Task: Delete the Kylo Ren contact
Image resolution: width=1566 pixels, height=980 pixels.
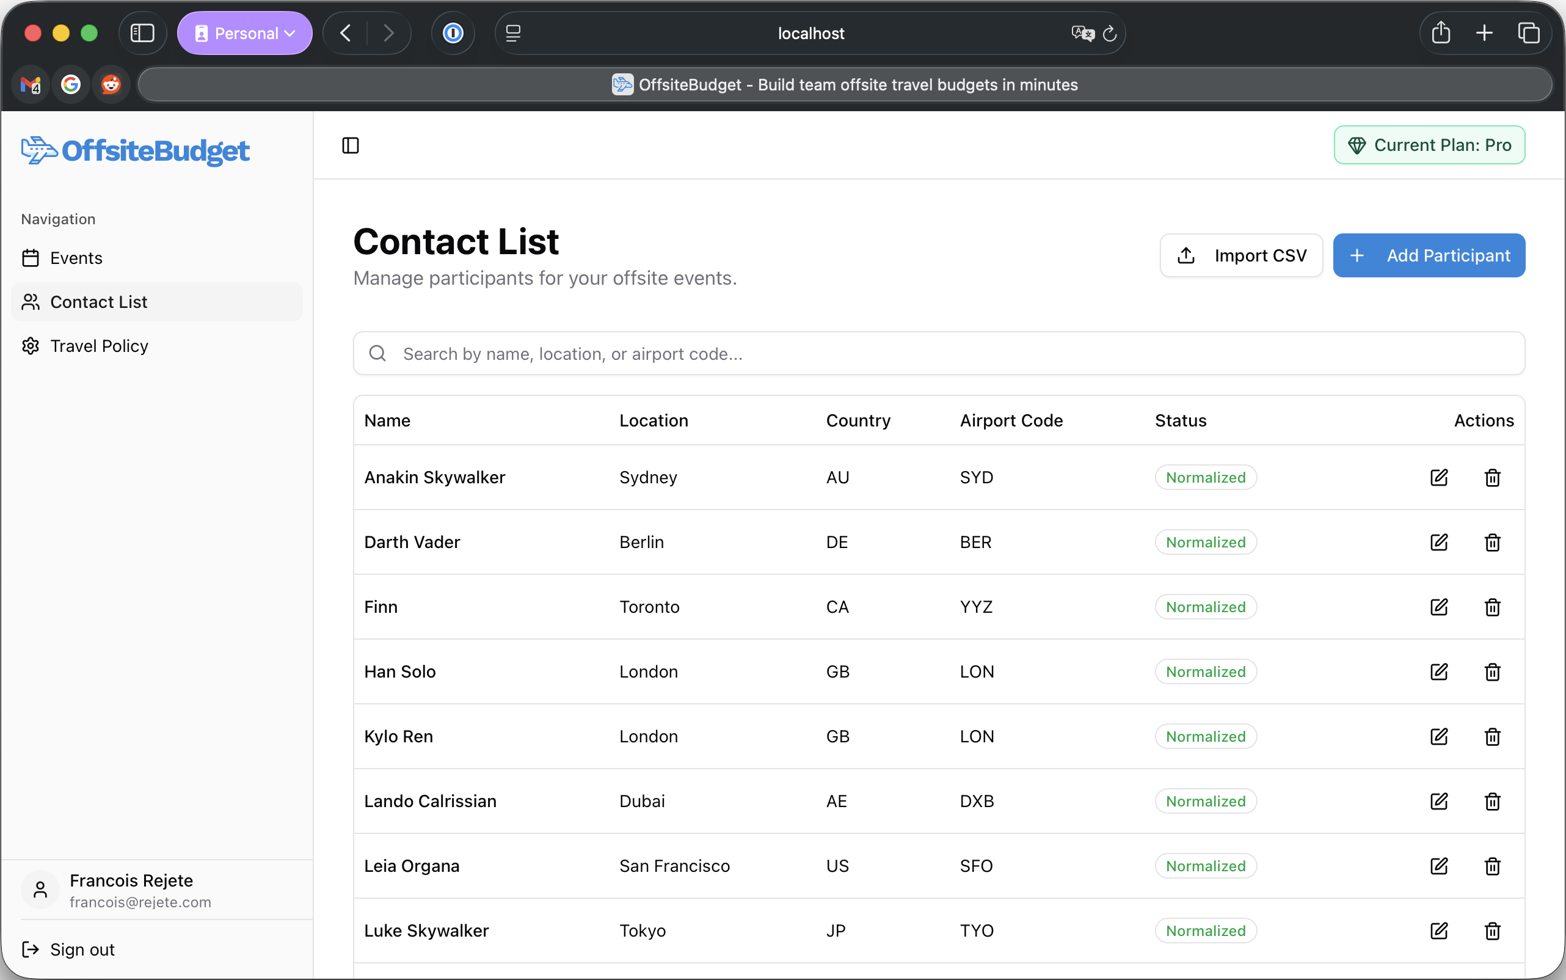Action: [1491, 736]
